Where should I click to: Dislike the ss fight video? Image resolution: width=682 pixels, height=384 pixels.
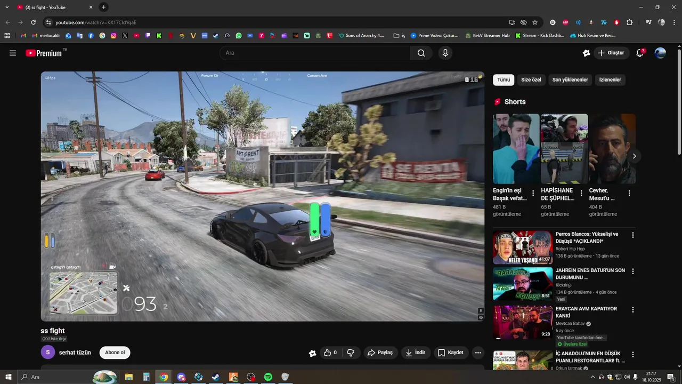point(351,353)
